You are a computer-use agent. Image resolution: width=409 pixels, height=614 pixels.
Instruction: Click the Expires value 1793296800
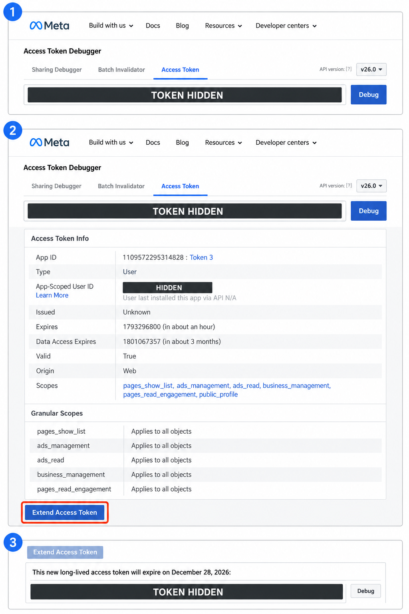point(142,327)
